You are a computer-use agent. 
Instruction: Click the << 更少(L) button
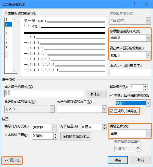[12, 160]
